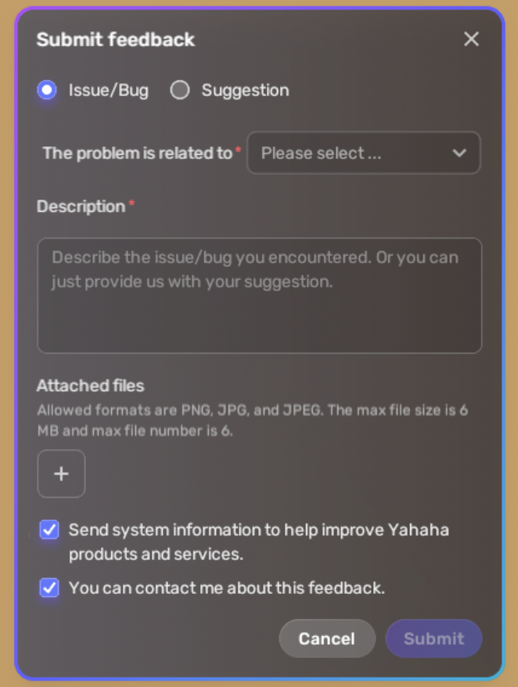Screen dimensions: 518x687
Task: Click the 'Suggestion' label text
Action: tap(246, 90)
